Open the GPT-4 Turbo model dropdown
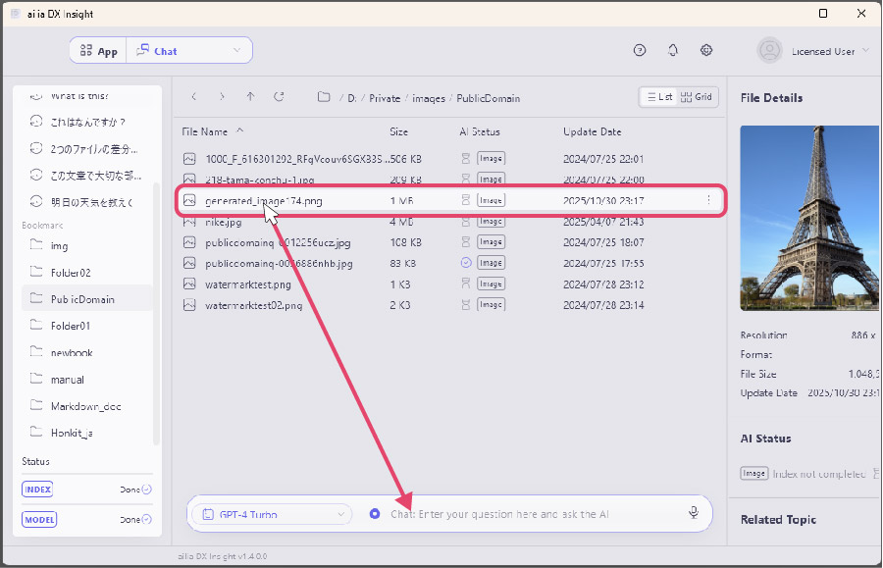The height and width of the screenshot is (568, 883). click(272, 514)
